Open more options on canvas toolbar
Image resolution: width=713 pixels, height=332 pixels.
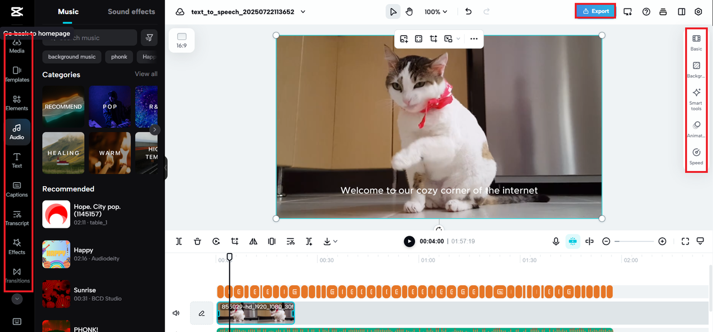pyautogui.click(x=473, y=39)
